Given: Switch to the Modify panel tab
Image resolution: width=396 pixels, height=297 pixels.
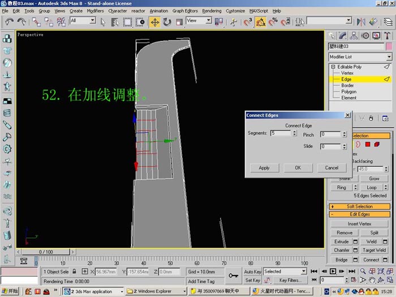Looking at the screenshot, I should coord(343,36).
